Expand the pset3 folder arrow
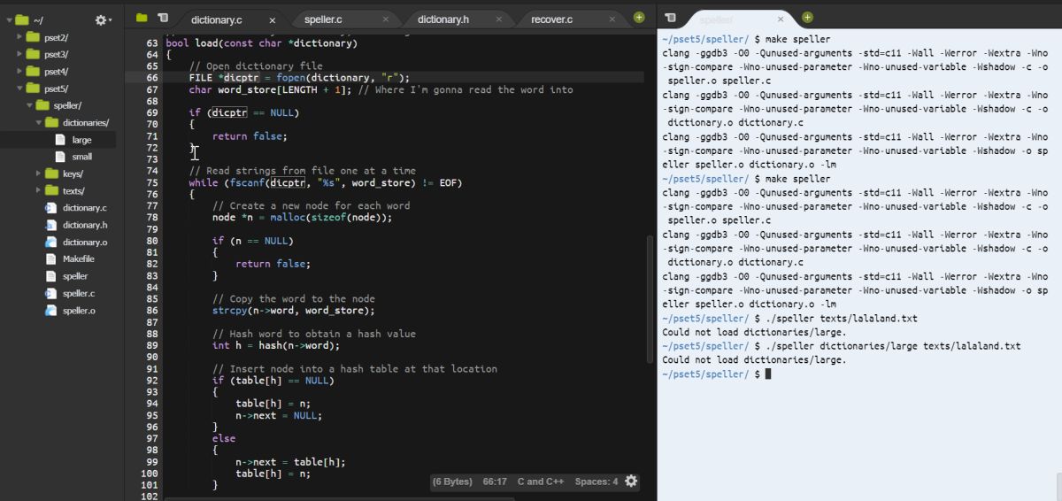The image size is (1062, 501). [20, 54]
